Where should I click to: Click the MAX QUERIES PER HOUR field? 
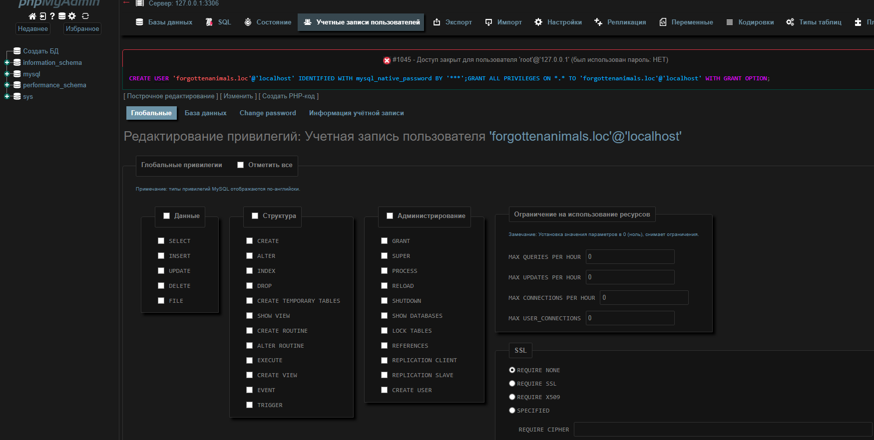pos(630,257)
